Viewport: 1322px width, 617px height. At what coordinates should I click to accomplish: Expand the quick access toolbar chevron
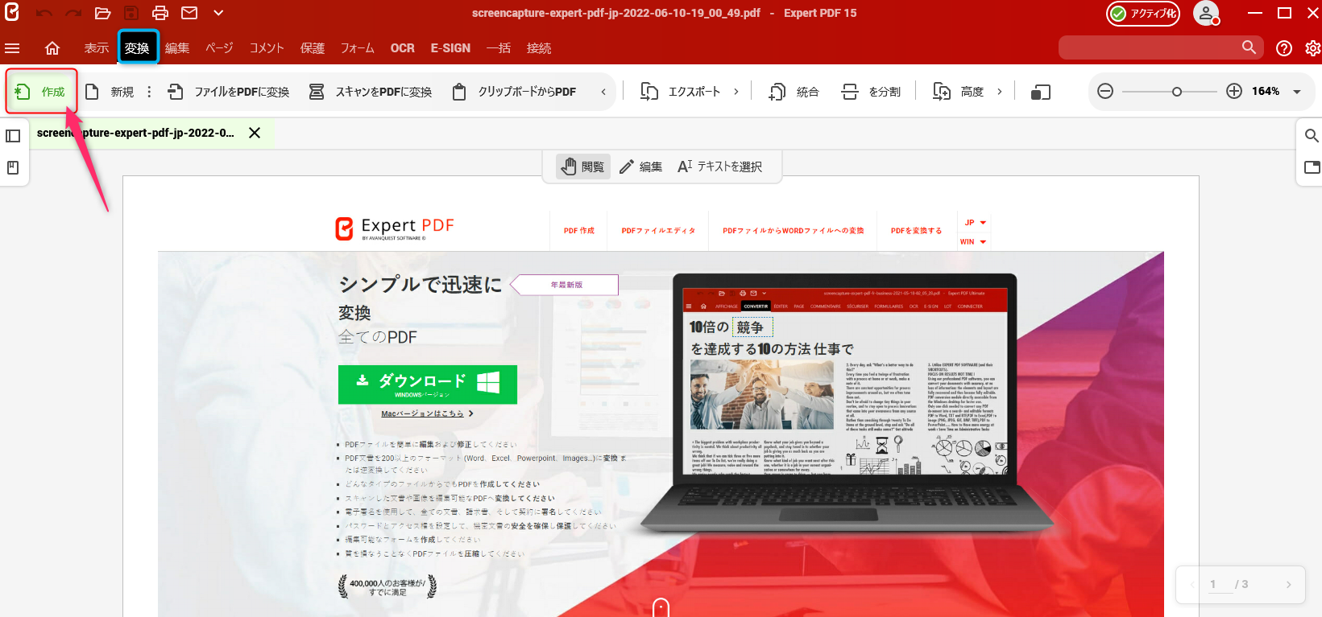point(218,13)
